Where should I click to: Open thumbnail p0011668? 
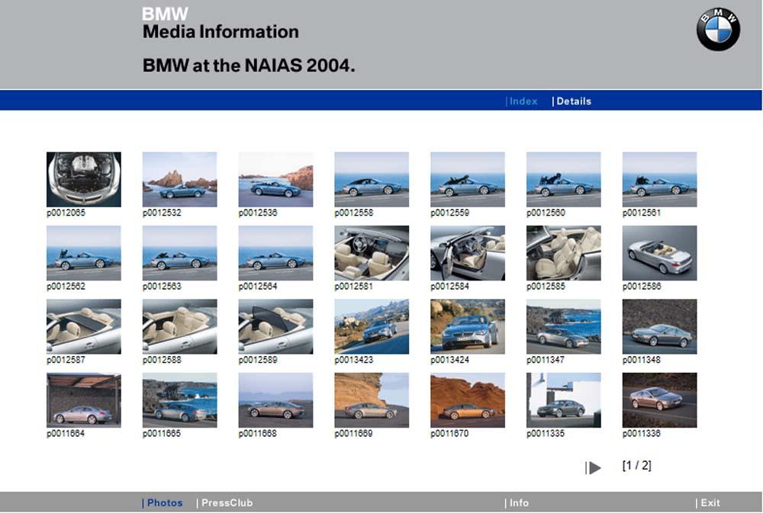pyautogui.click(x=275, y=400)
